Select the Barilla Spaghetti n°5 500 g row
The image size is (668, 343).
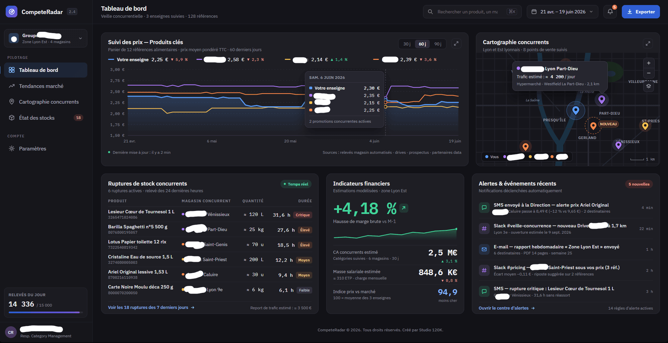pos(210,230)
